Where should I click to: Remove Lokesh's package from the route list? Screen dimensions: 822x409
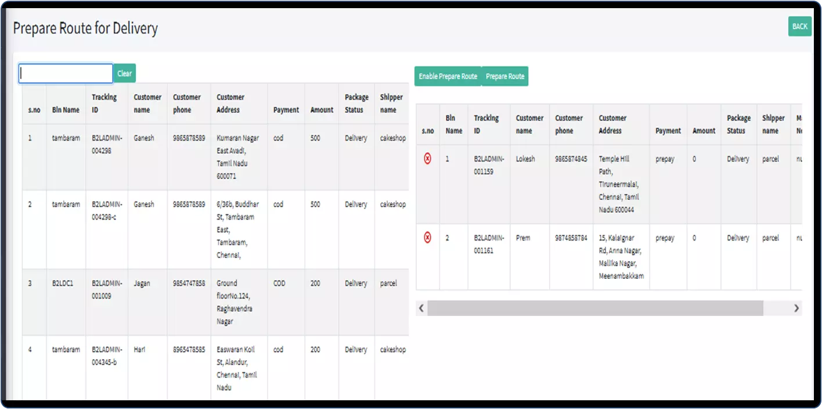pos(428,159)
